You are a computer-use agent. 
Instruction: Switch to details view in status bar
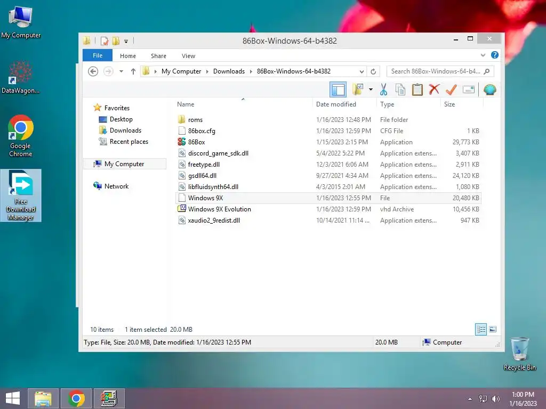(481, 329)
